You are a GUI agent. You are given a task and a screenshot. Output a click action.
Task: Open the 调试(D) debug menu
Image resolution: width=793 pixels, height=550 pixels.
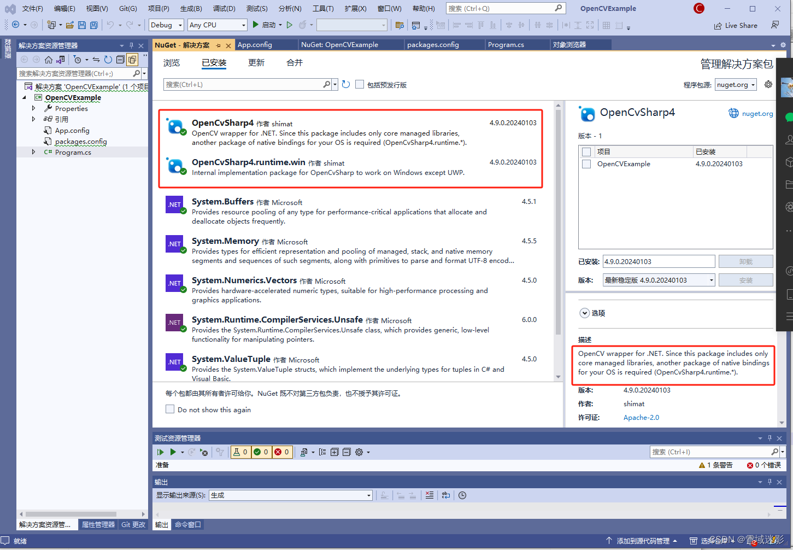click(224, 8)
